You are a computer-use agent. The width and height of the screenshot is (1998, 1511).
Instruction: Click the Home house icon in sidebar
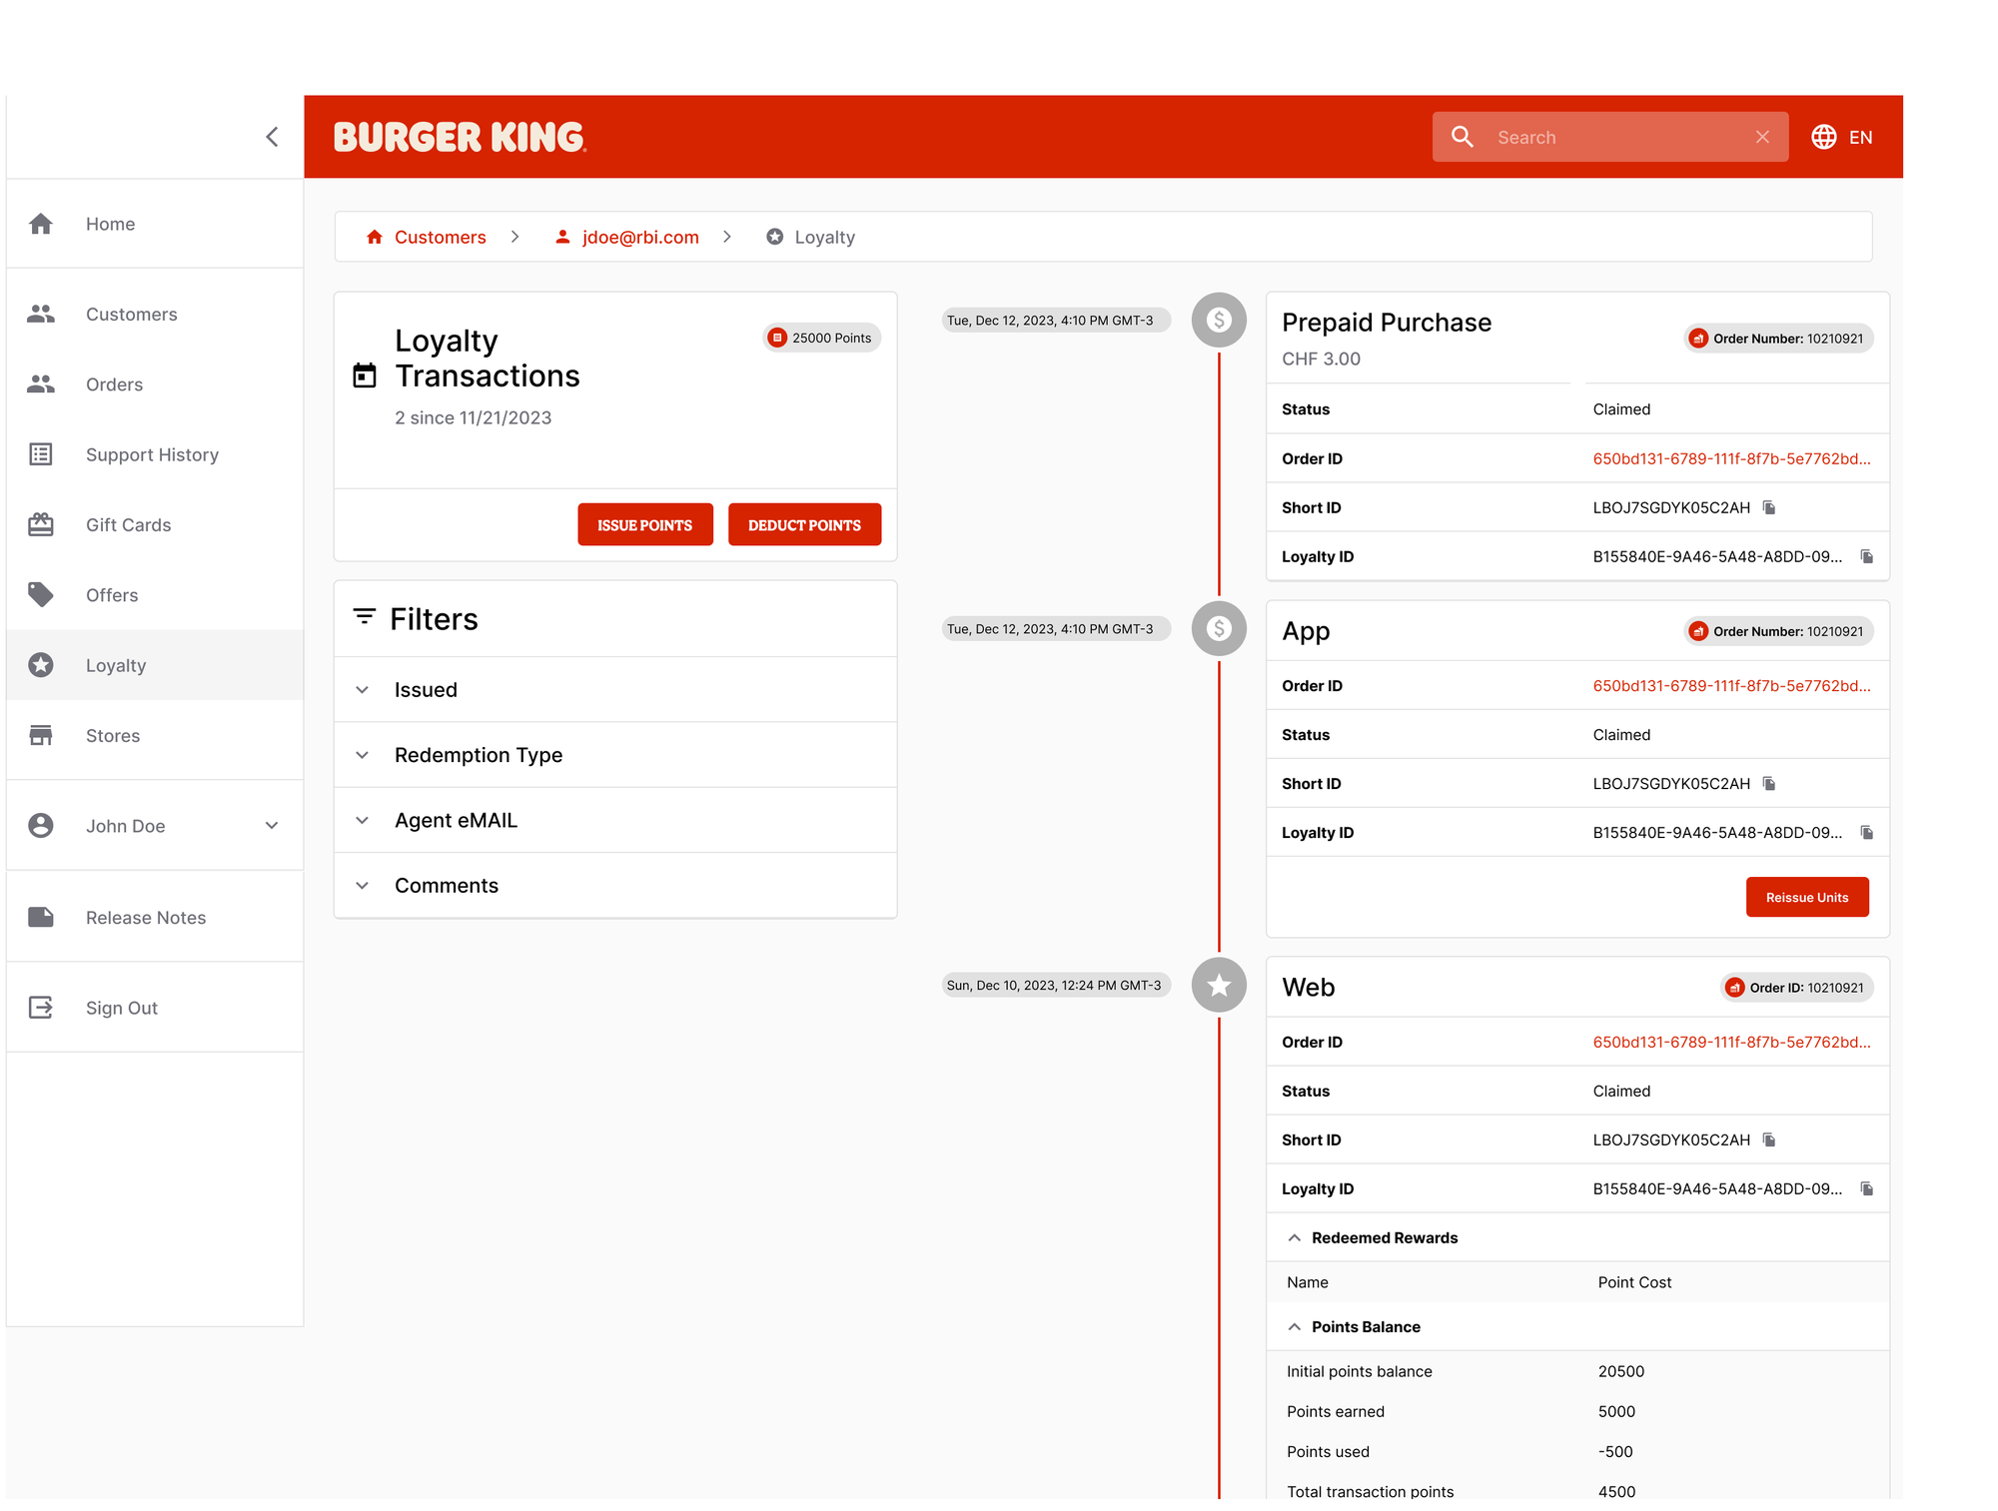(41, 224)
